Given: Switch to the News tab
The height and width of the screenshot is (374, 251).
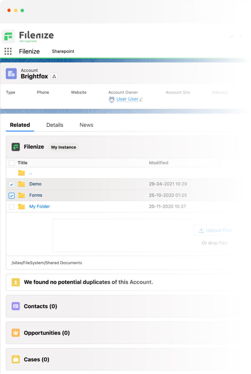Looking at the screenshot, I should point(86,125).
